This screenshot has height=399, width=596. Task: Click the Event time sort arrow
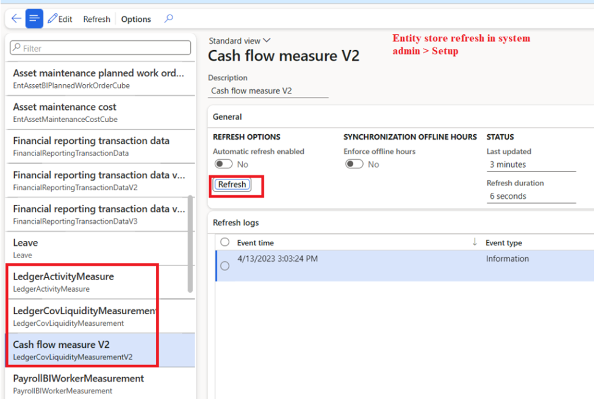click(x=475, y=242)
